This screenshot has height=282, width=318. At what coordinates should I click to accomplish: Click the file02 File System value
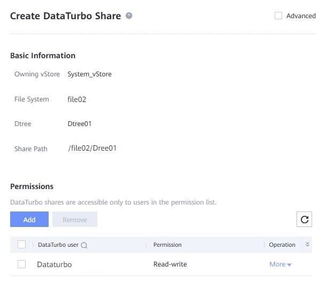click(x=76, y=99)
